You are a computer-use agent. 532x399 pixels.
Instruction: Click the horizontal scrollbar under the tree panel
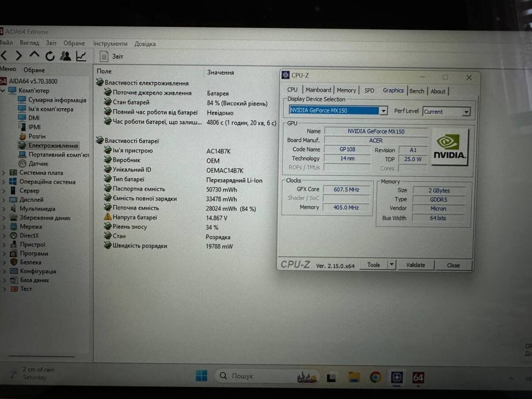(41, 356)
